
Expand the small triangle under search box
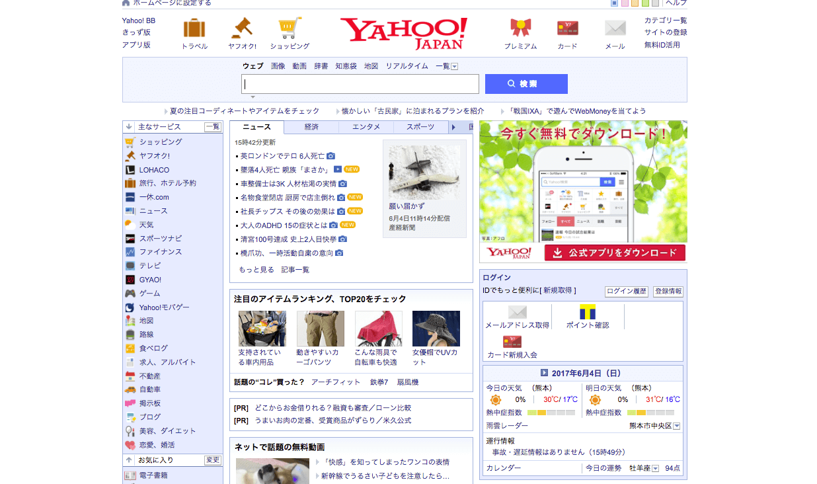point(253,97)
